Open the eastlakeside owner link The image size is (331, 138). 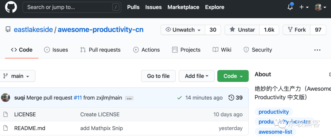point(33,30)
